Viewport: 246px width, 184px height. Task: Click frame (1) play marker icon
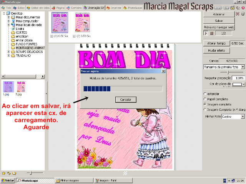(52, 36)
